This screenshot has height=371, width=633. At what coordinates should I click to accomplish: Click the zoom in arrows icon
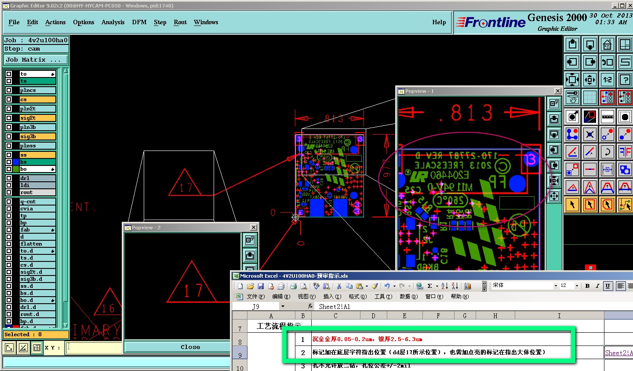click(x=572, y=80)
